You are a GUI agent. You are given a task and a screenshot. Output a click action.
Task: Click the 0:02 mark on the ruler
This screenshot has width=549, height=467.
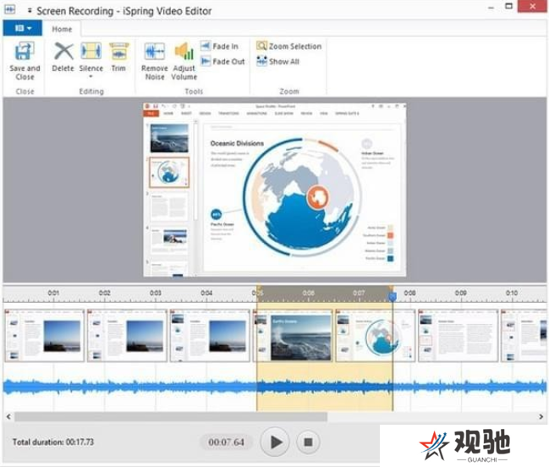tap(104, 293)
